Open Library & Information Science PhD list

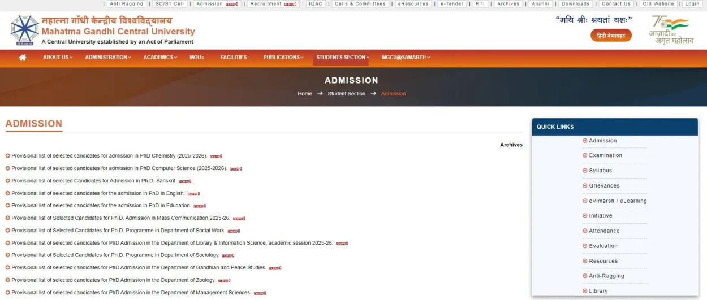pos(172,243)
